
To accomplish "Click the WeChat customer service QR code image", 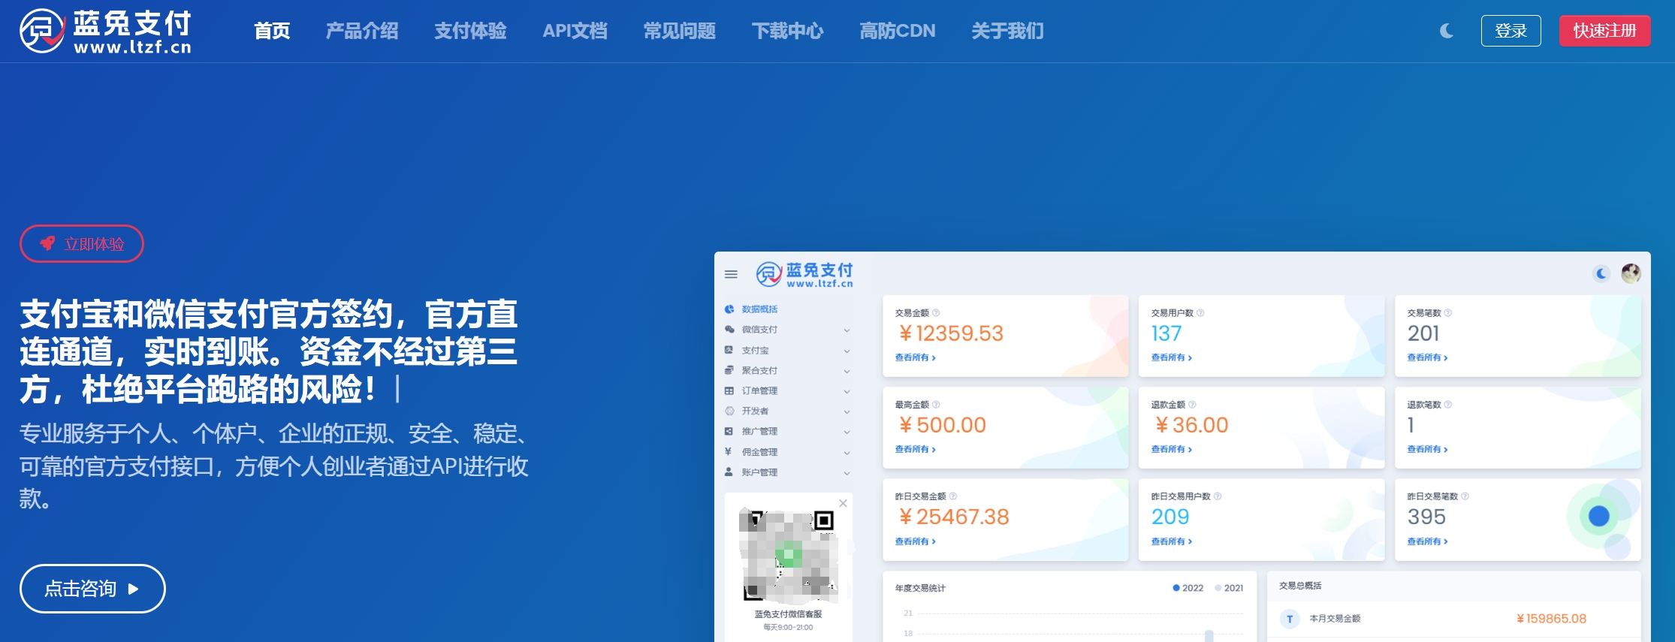I will tap(789, 556).
